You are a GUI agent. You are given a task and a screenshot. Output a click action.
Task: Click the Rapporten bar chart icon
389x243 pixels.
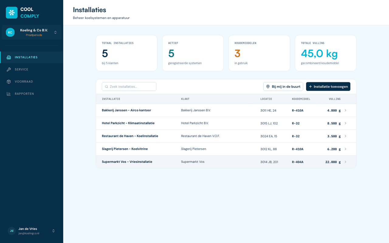pos(9,94)
